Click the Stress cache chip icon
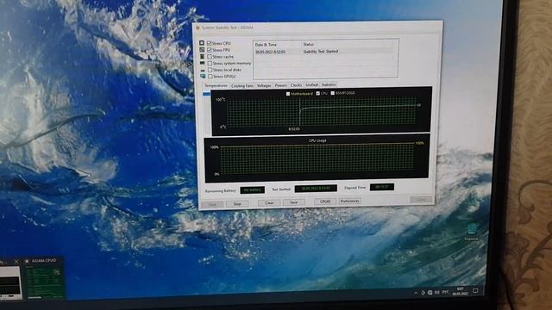The width and height of the screenshot is (552, 310). pos(202,56)
